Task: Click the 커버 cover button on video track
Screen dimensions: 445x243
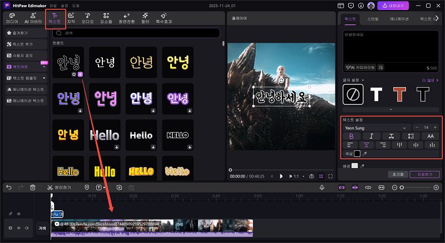Action: [x=42, y=228]
